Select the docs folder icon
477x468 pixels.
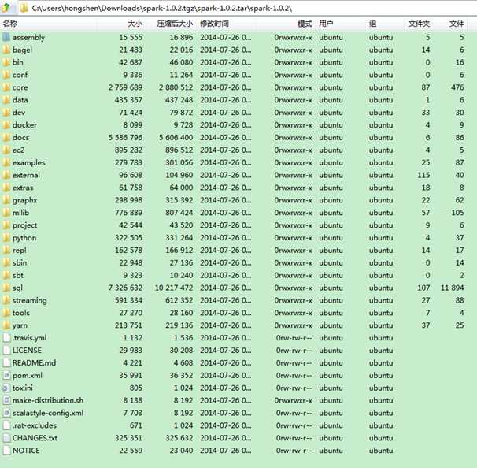pos(6,137)
